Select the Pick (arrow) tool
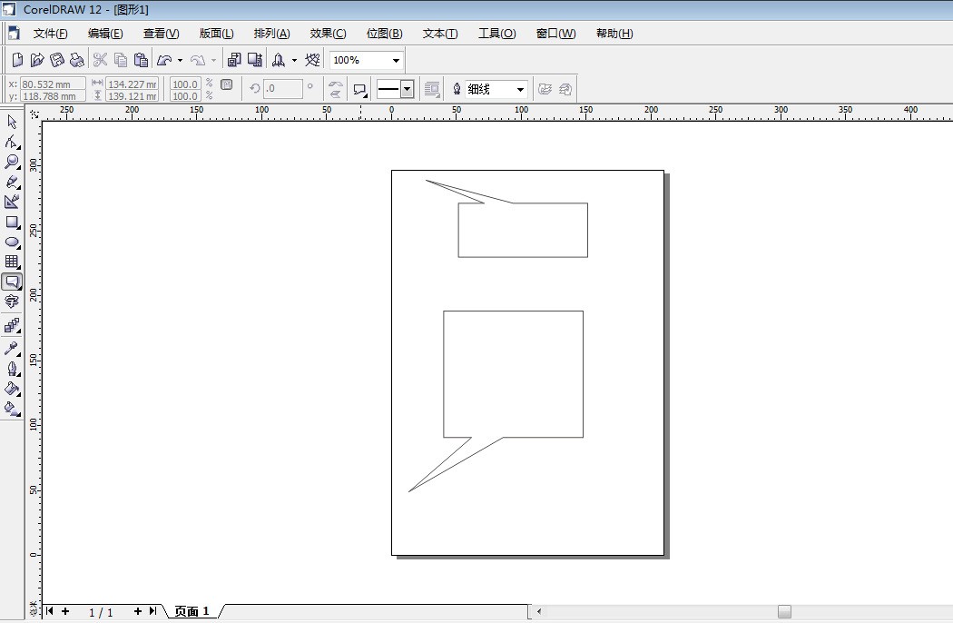Screen dimensions: 953x623 pos(12,122)
